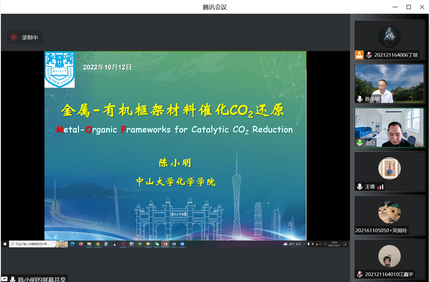Toggle the microphone icon on 陈小明's video
This screenshot has width=430, height=282.
[x=360, y=99]
